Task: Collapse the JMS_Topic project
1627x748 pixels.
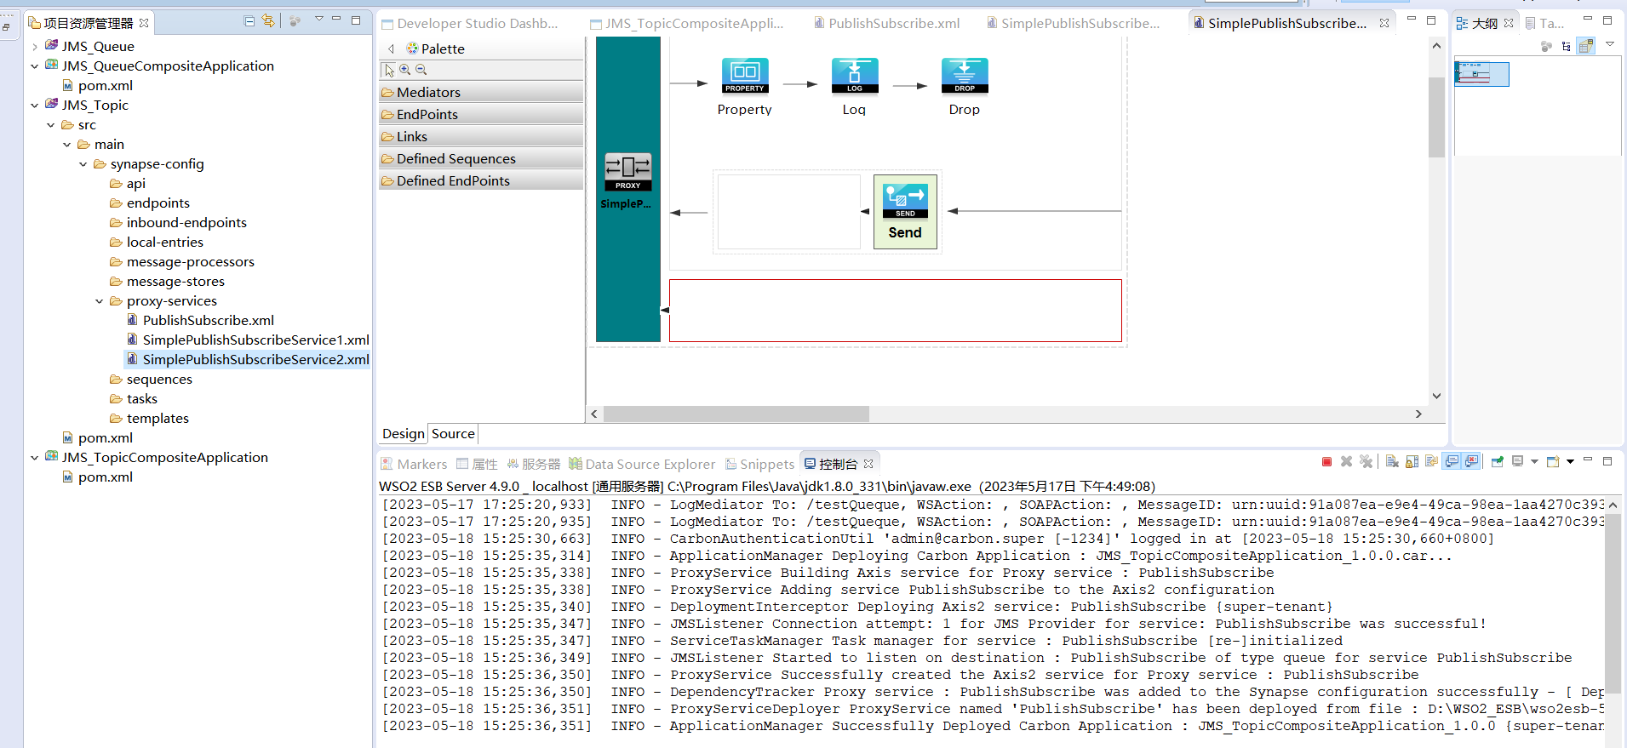Action: [x=34, y=106]
